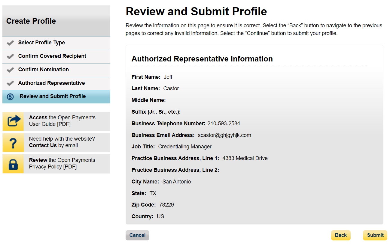Screen dimensions: 390x244
Task: Click the checkmark beside Select Profile Type
Action: coord(10,43)
